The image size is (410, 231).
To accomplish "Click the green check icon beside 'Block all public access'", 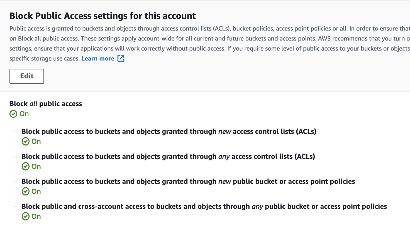I will [x=13, y=114].
